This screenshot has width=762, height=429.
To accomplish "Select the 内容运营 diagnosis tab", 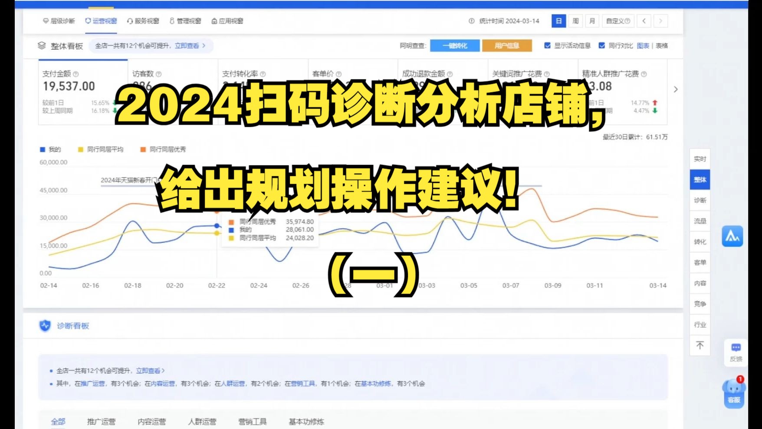I will 152,422.
